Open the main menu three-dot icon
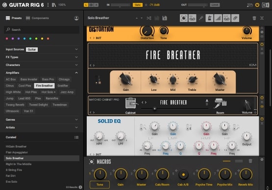The height and width of the screenshot is (190, 272). click(x=48, y=5)
